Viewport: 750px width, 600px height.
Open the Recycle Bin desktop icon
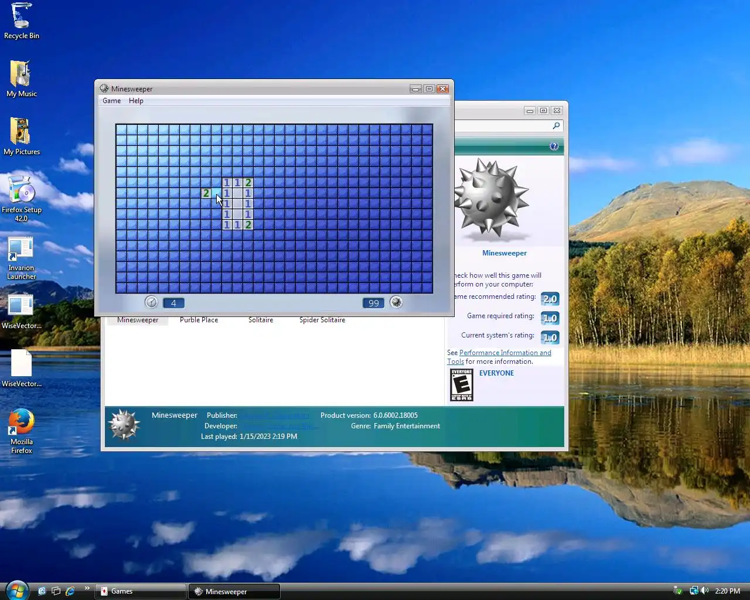(21, 21)
